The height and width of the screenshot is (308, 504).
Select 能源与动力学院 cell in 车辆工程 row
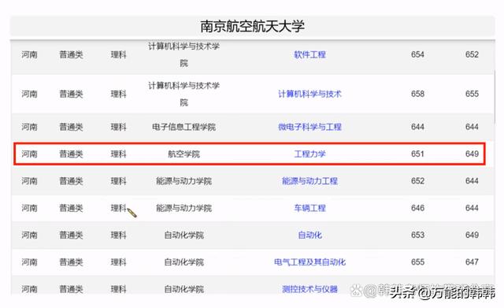pyautogui.click(x=183, y=208)
